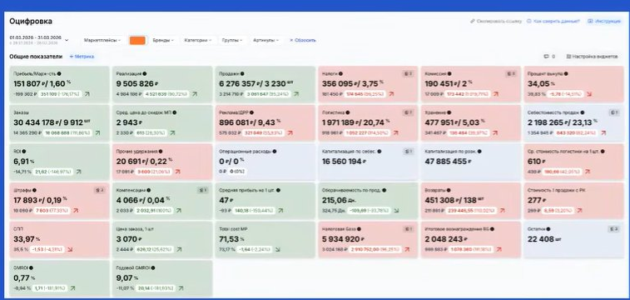The height and width of the screenshot is (300, 630).
Task: Click Скопировать ссылку
Action: [495, 21]
